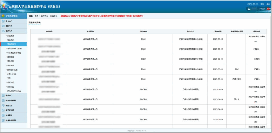Collapse the 签约中心 menu section
Screen dimensions: 272x133
pos(9,31)
